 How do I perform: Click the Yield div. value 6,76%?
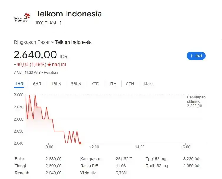coord(121,173)
